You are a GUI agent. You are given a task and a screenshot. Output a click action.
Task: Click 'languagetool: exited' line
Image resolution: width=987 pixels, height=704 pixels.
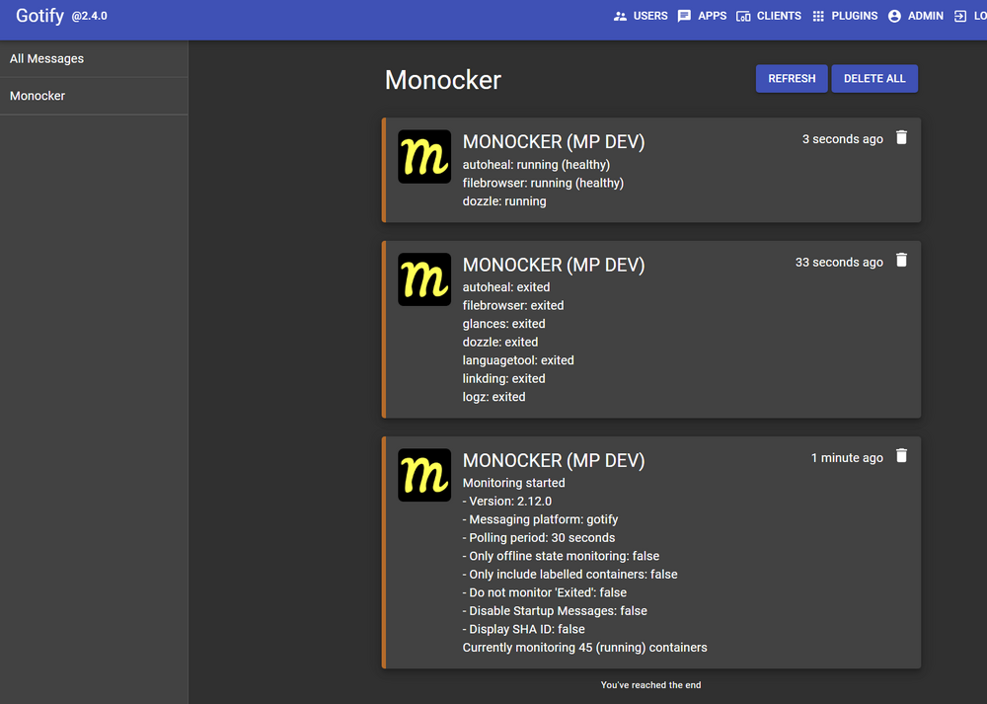518,360
